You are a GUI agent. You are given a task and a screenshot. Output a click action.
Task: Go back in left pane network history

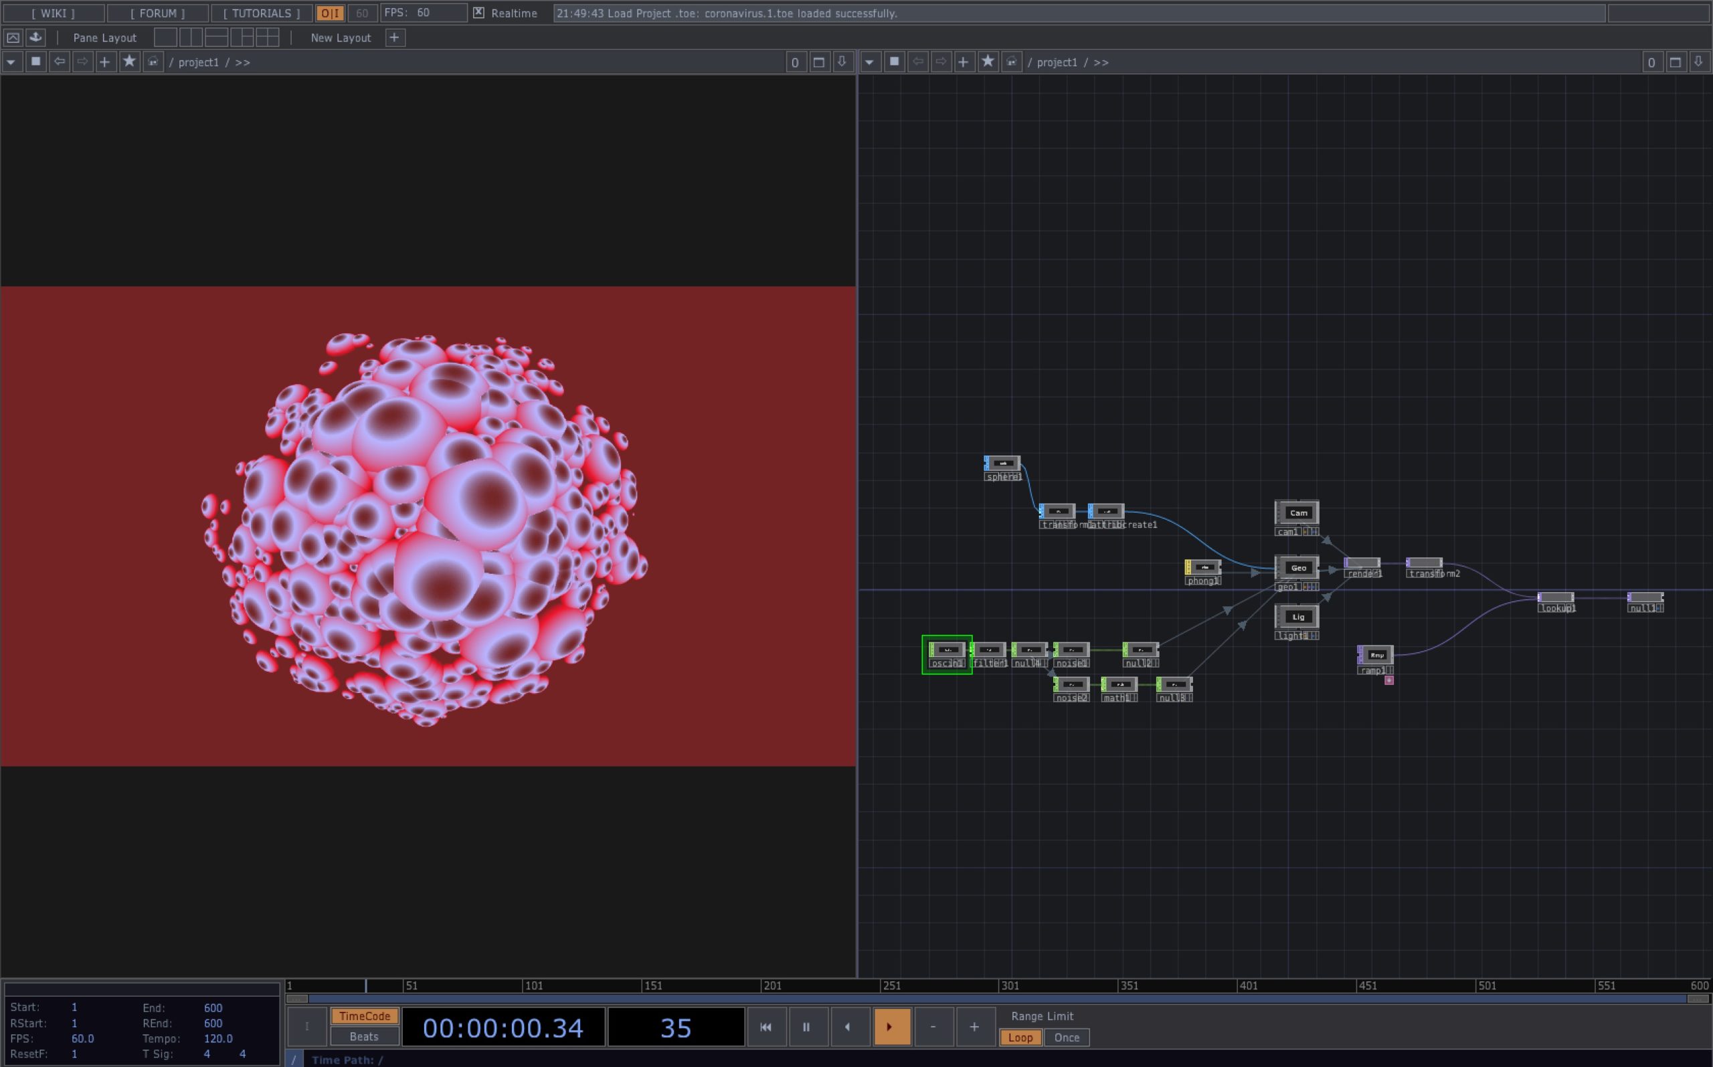(x=60, y=62)
